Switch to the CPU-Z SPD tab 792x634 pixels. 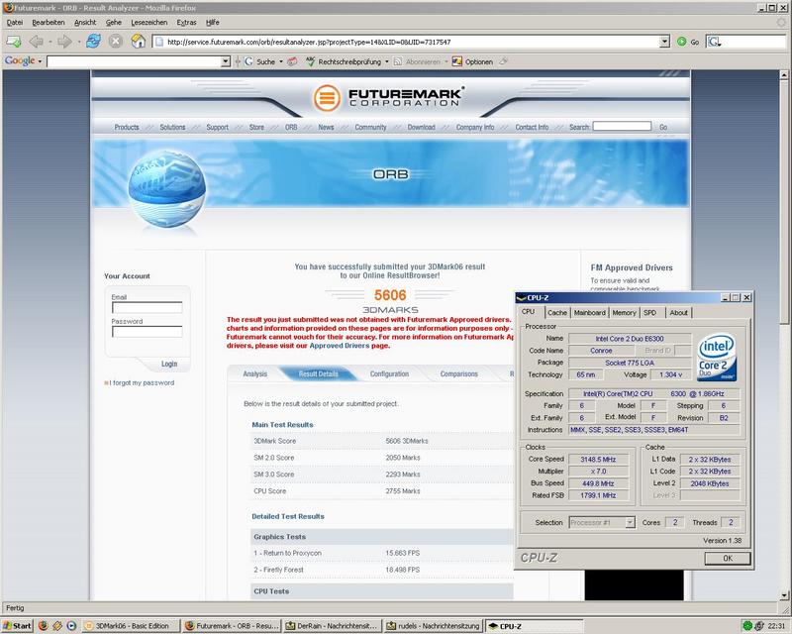(x=650, y=313)
